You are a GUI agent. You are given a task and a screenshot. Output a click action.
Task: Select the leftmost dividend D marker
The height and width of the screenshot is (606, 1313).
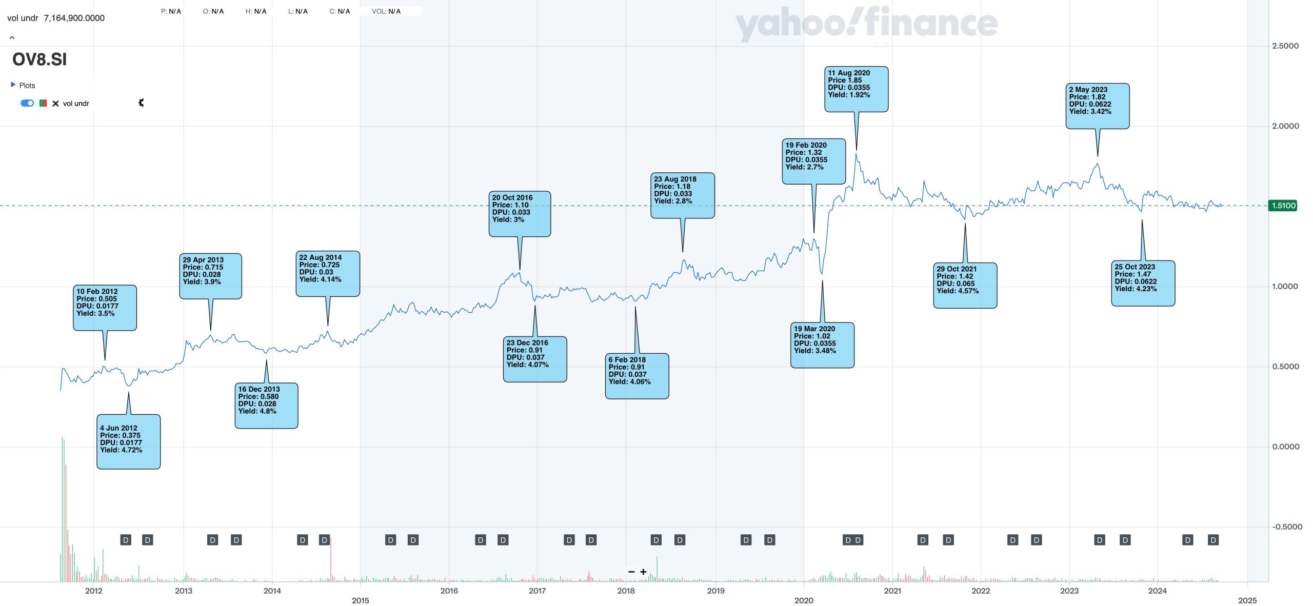126,540
